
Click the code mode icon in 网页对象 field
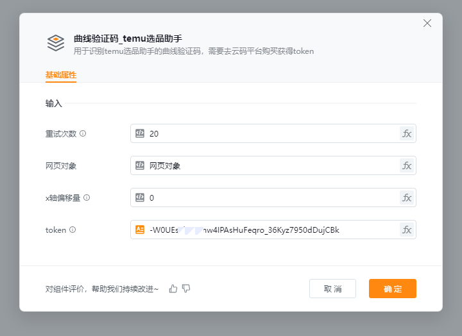[x=140, y=165]
